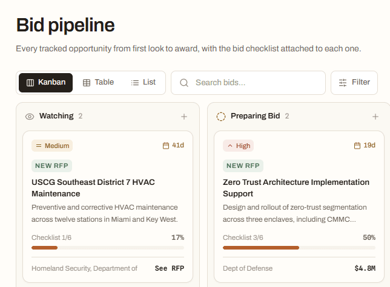Viewport: 390px width, 287px height.
Task: Click the High priority badge
Action: [238, 146]
